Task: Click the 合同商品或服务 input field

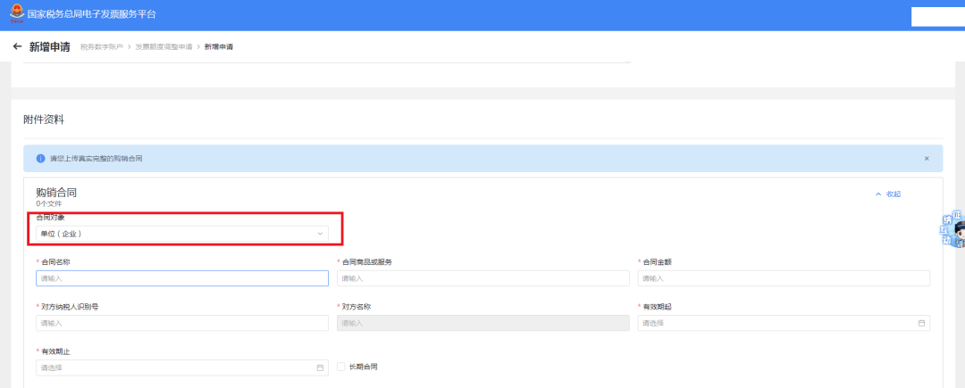Action: (483, 278)
